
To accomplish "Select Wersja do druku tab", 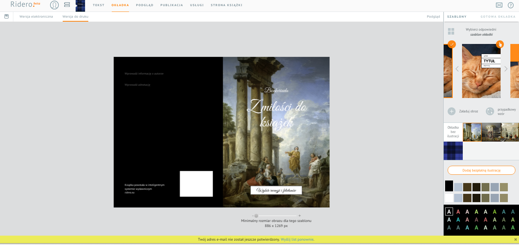I will [x=75, y=17].
